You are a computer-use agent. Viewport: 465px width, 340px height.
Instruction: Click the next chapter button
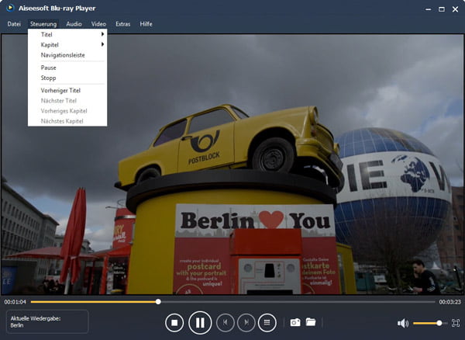click(x=246, y=322)
